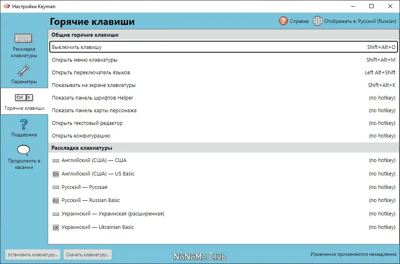Click the globe display language icon

click(x=318, y=21)
